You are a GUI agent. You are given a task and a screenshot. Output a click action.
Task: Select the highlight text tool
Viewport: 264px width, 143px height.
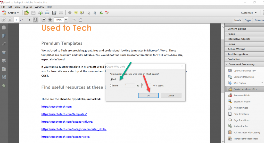pos(82,13)
